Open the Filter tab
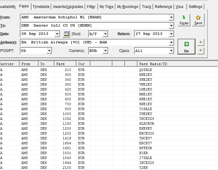The height and width of the screenshot is (170, 218). pos(91,7)
